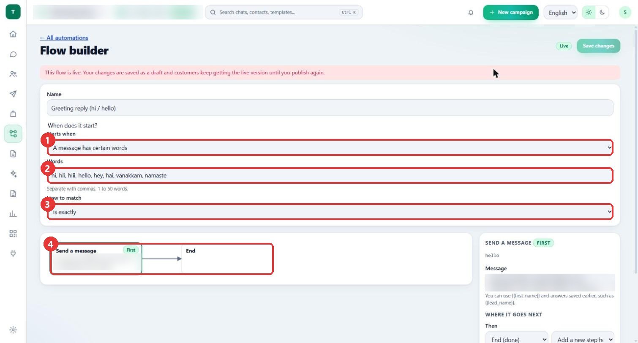This screenshot has height=343, width=638.
Task: Switch to light theme sun toggle
Action: coord(589,12)
